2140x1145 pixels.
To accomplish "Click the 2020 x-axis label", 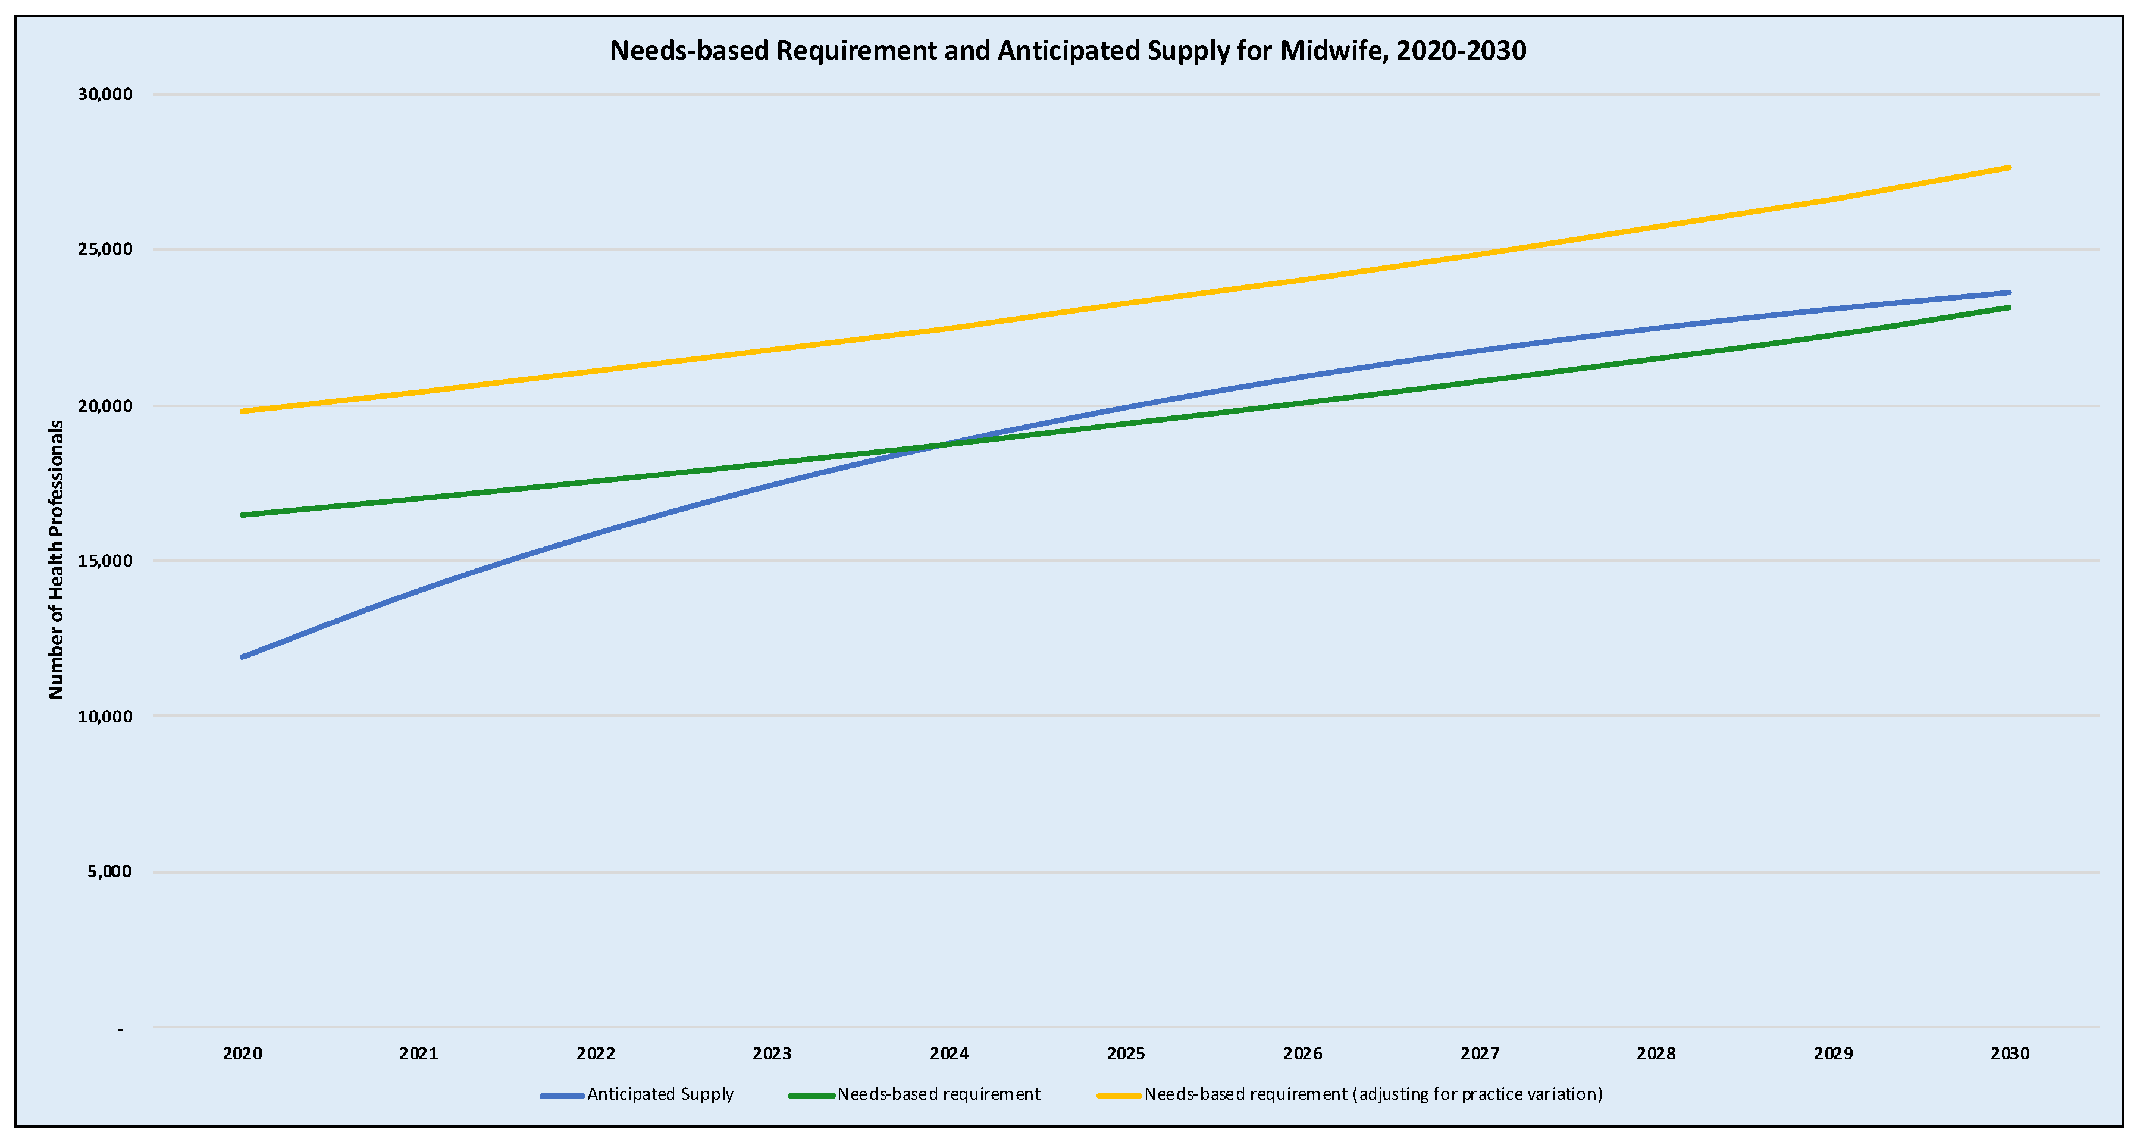I will (x=243, y=1053).
